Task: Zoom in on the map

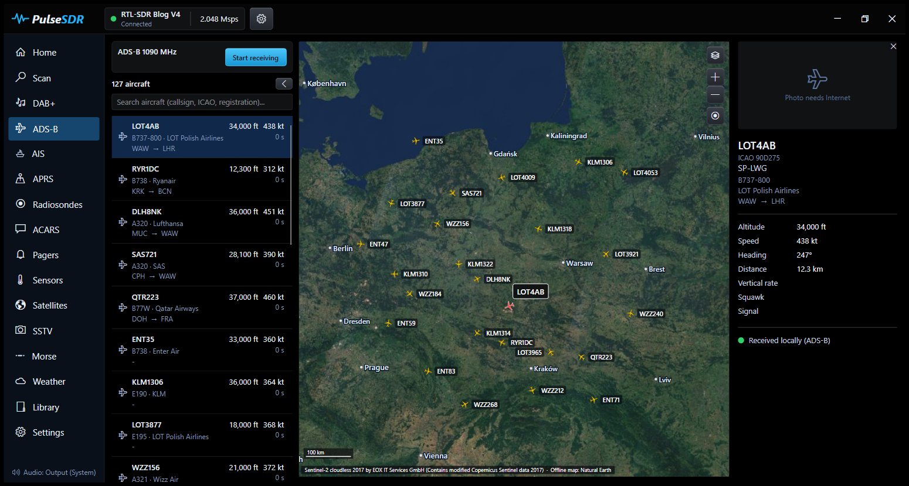Action: click(715, 77)
